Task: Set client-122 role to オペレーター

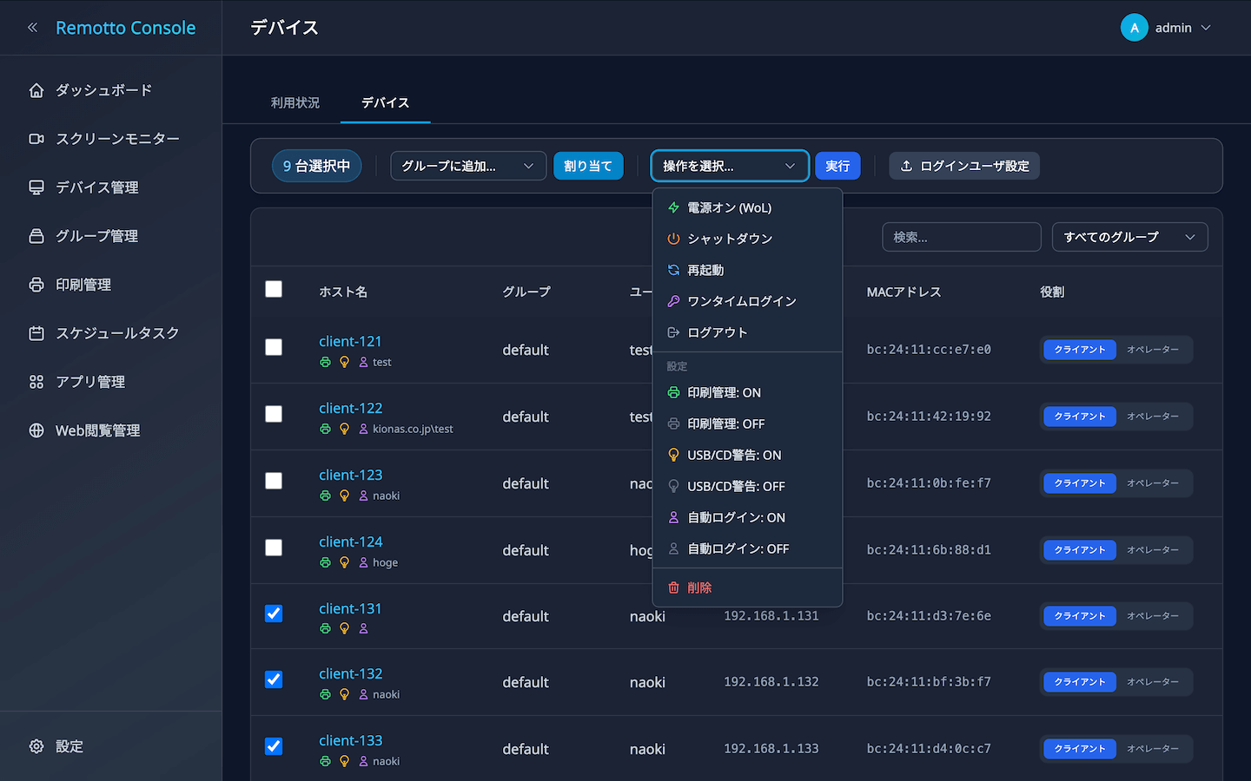Action: coord(1153,417)
